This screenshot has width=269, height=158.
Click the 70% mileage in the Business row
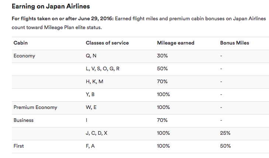click(x=162, y=120)
